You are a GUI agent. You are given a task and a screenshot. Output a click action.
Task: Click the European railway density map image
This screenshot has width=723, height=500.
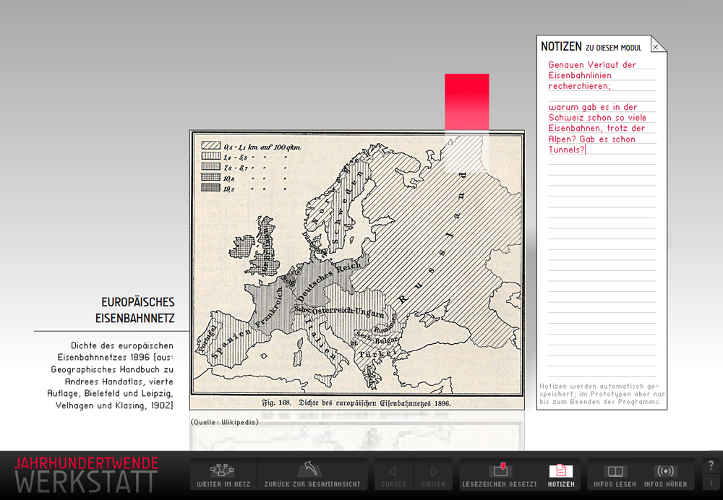357,270
